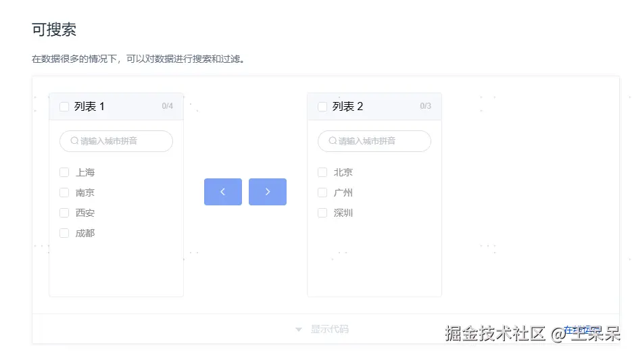Click the search icon in 列表 2

(333, 141)
